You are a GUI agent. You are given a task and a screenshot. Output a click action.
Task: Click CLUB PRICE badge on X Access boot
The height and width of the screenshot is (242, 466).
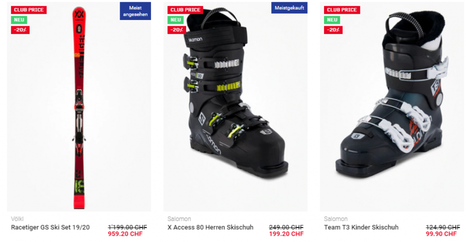(185, 10)
